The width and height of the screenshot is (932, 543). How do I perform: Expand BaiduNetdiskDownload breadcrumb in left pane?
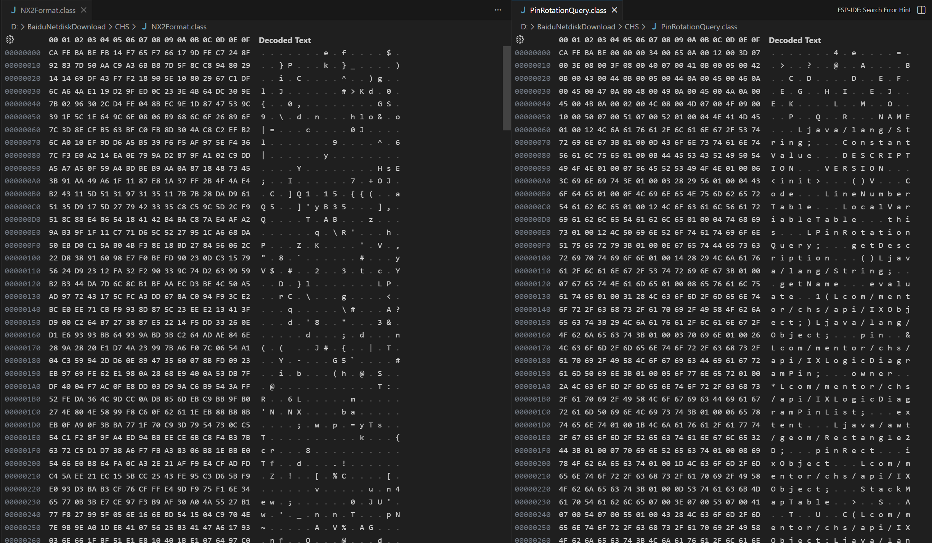[66, 27]
